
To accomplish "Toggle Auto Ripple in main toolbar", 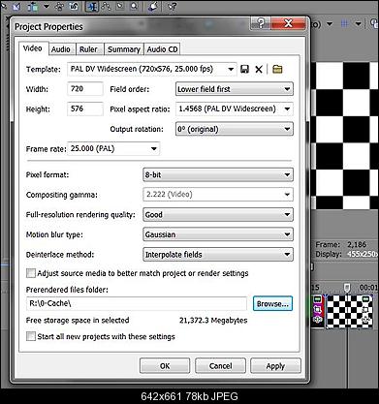I will 33,6.
